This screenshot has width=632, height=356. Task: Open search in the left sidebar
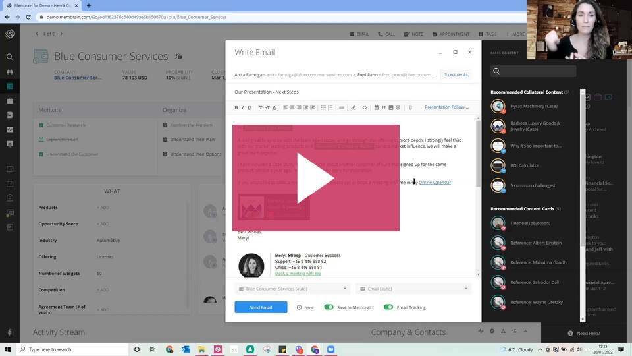(10, 57)
